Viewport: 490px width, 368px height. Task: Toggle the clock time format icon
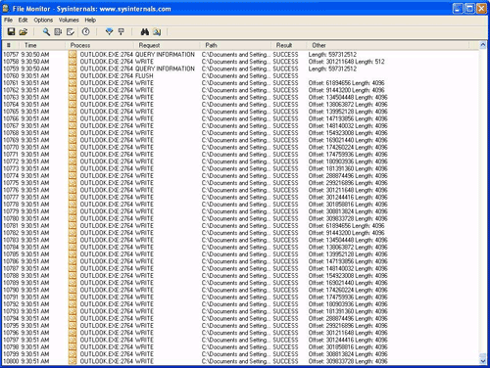pos(86,31)
